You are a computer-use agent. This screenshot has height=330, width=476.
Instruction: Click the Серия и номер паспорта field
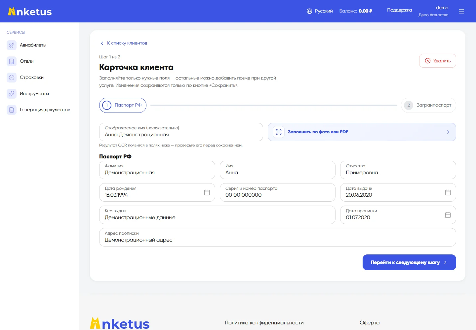[278, 192]
